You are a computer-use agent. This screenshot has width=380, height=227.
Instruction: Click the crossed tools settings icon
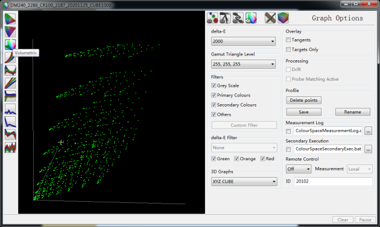click(270, 18)
